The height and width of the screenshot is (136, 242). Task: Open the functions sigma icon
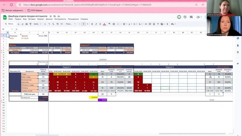167,24
